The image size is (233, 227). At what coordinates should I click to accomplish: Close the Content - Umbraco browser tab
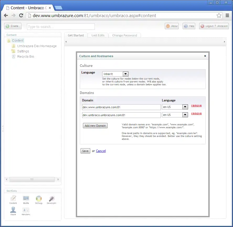(x=50, y=8)
